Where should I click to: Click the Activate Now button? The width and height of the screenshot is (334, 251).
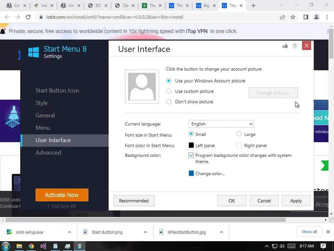tap(62, 195)
